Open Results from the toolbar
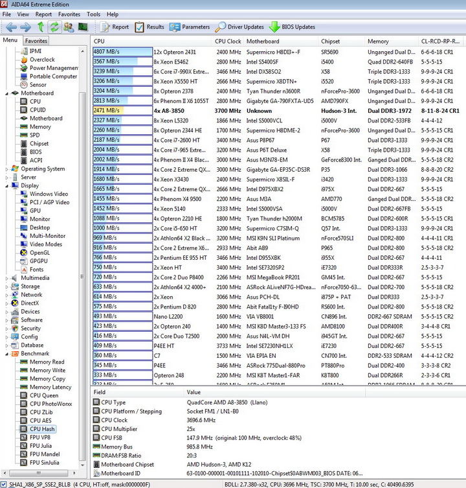 tap(150, 27)
